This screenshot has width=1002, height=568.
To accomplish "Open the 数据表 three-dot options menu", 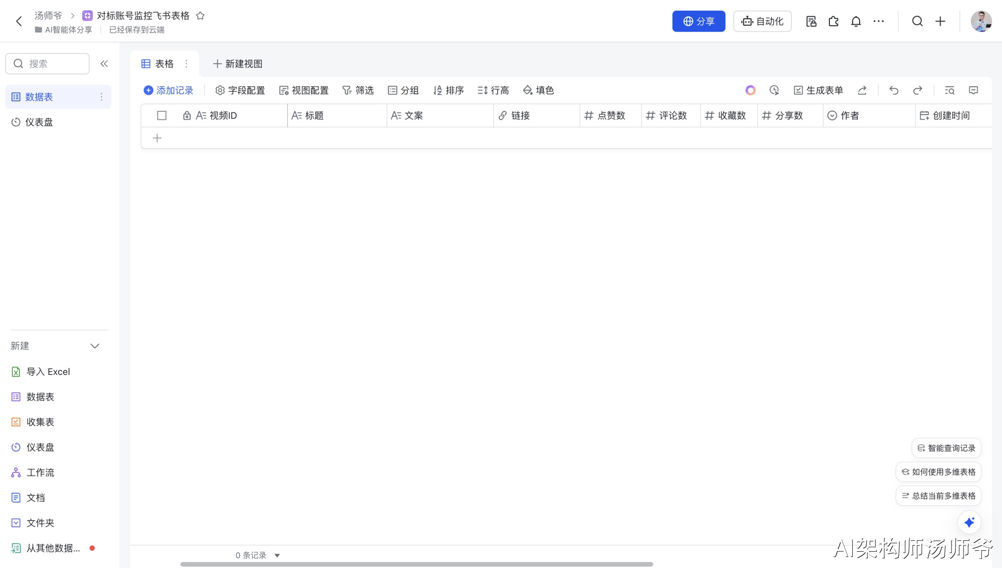I will pyautogui.click(x=101, y=97).
